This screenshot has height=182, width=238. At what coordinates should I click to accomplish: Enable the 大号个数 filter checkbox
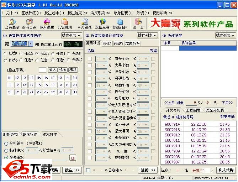(x=90, y=65)
